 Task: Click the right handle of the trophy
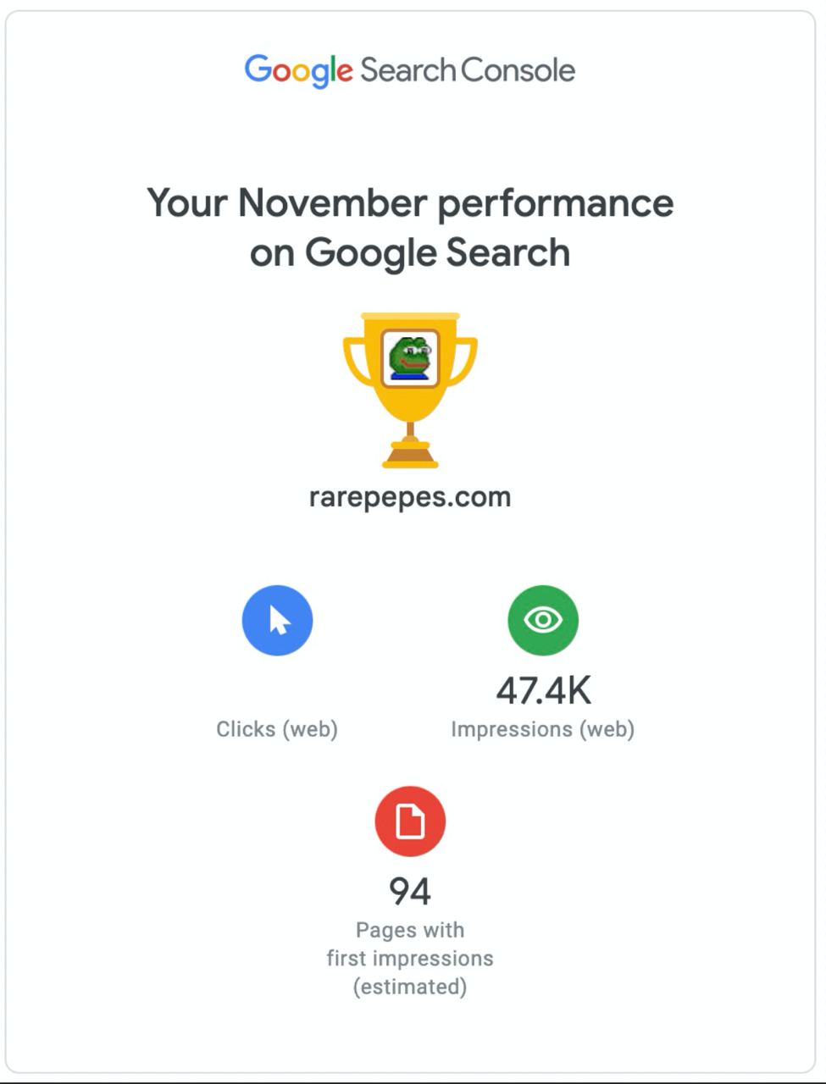pos(463,361)
